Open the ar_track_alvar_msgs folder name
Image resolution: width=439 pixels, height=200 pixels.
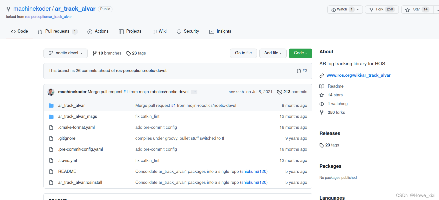[78, 117]
